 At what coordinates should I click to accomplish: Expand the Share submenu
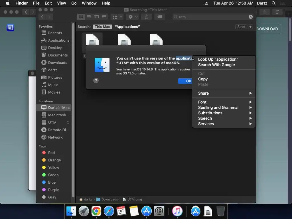pos(224,93)
